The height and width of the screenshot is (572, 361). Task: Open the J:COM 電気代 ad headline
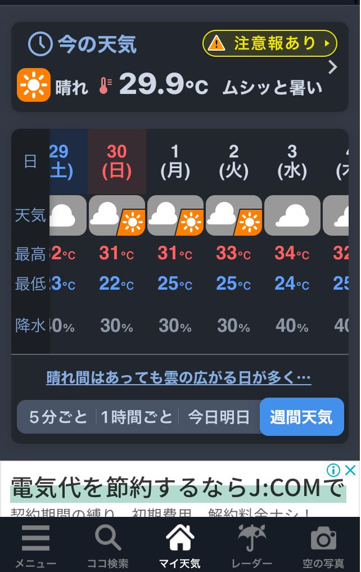[178, 488]
